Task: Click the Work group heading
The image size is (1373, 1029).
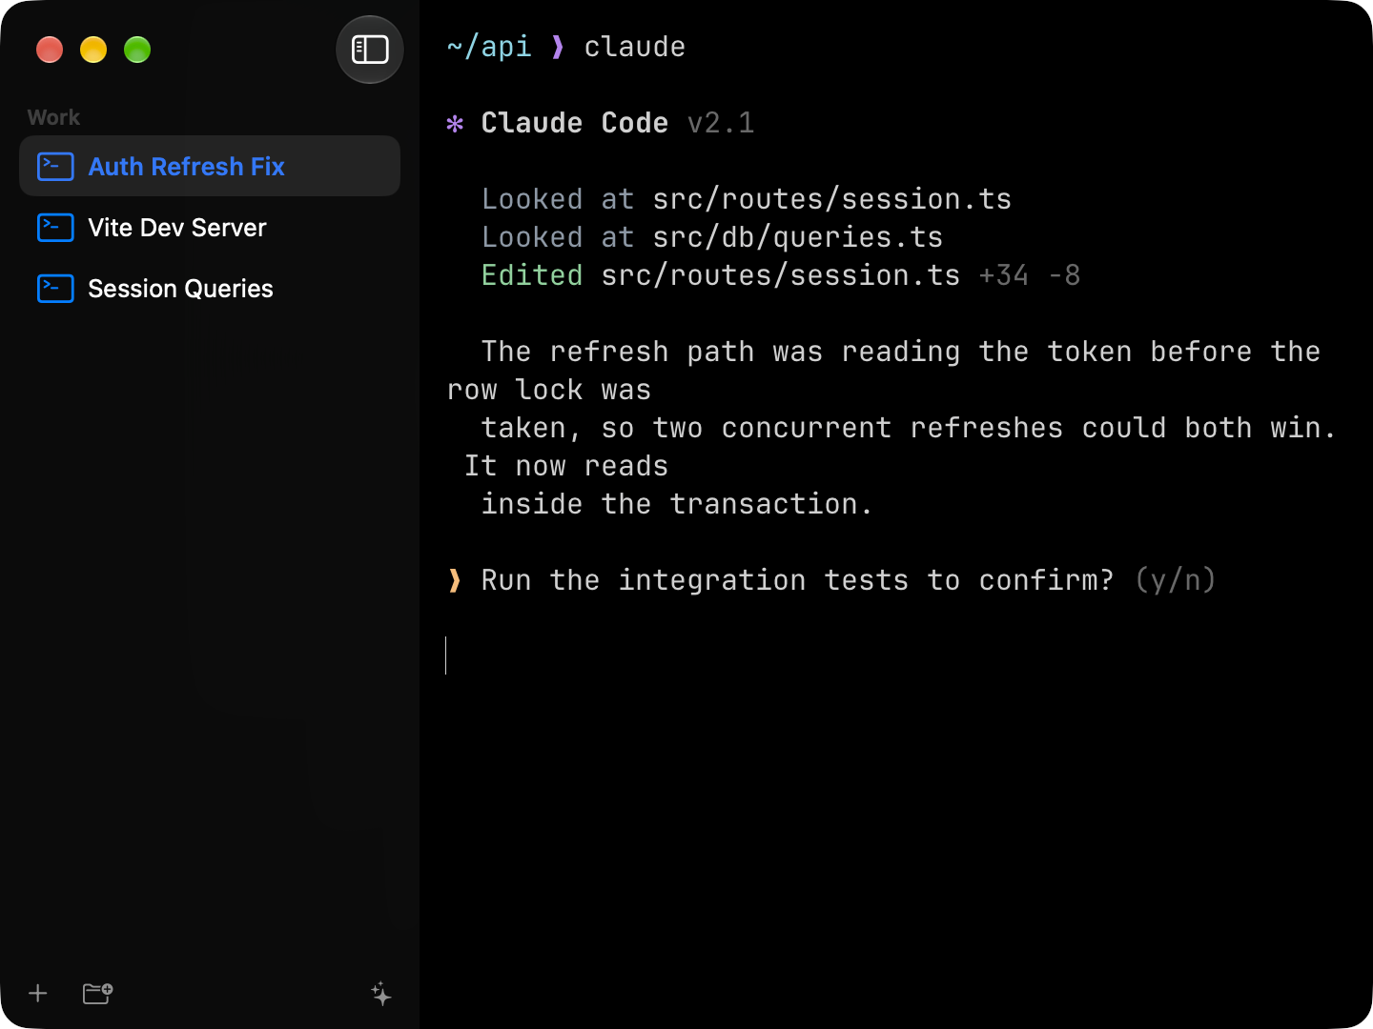Action: coord(53,117)
